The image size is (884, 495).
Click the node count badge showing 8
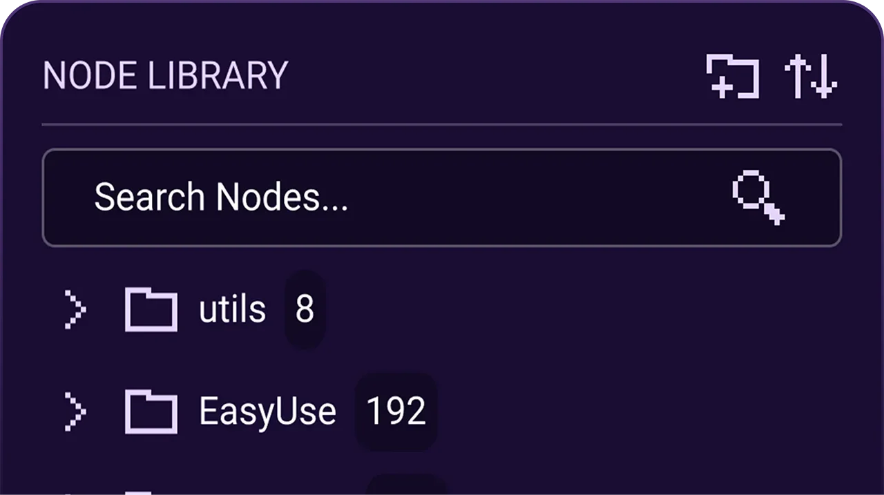[305, 309]
